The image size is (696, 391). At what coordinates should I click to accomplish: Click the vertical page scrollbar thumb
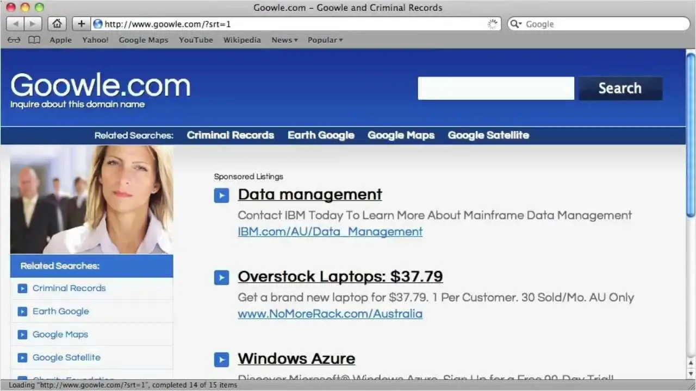click(691, 136)
